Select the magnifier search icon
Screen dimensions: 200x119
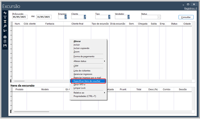(x=5, y=26)
